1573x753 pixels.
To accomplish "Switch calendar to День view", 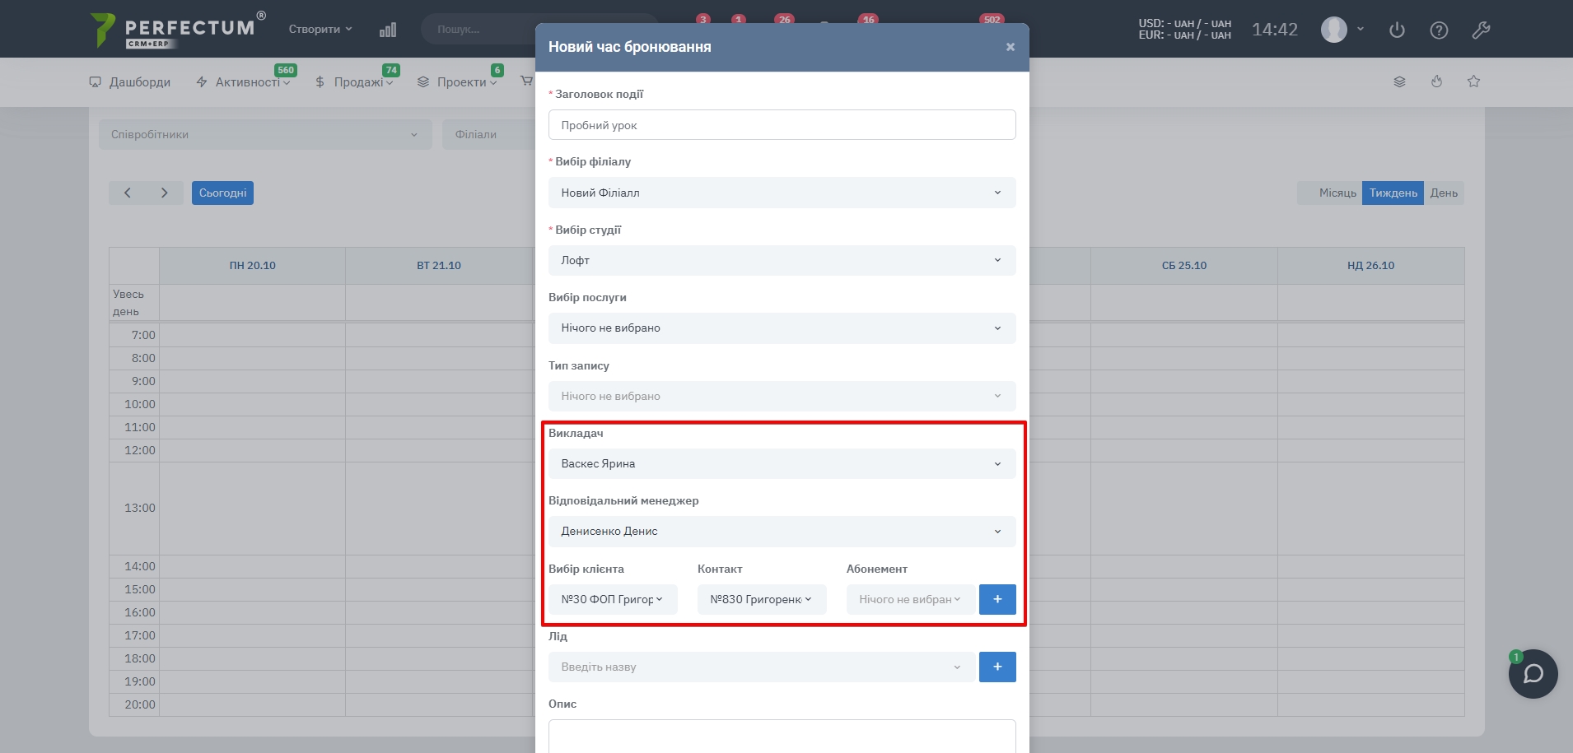I will pyautogui.click(x=1443, y=193).
